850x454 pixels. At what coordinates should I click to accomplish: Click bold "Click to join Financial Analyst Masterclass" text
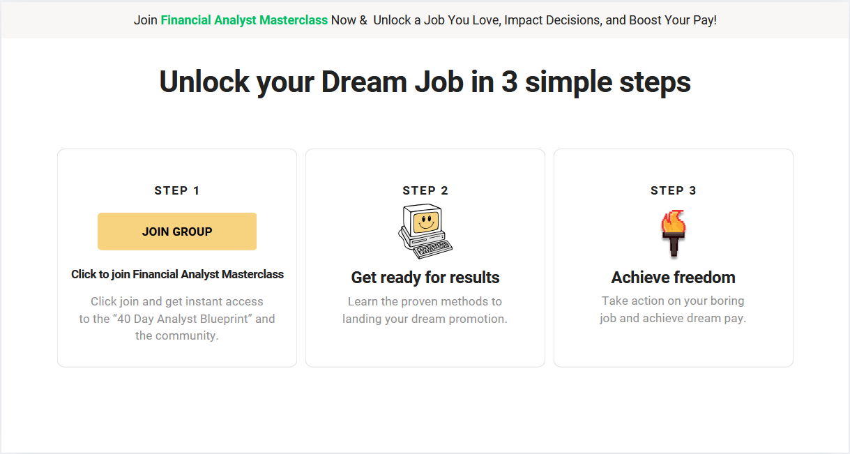pos(177,274)
